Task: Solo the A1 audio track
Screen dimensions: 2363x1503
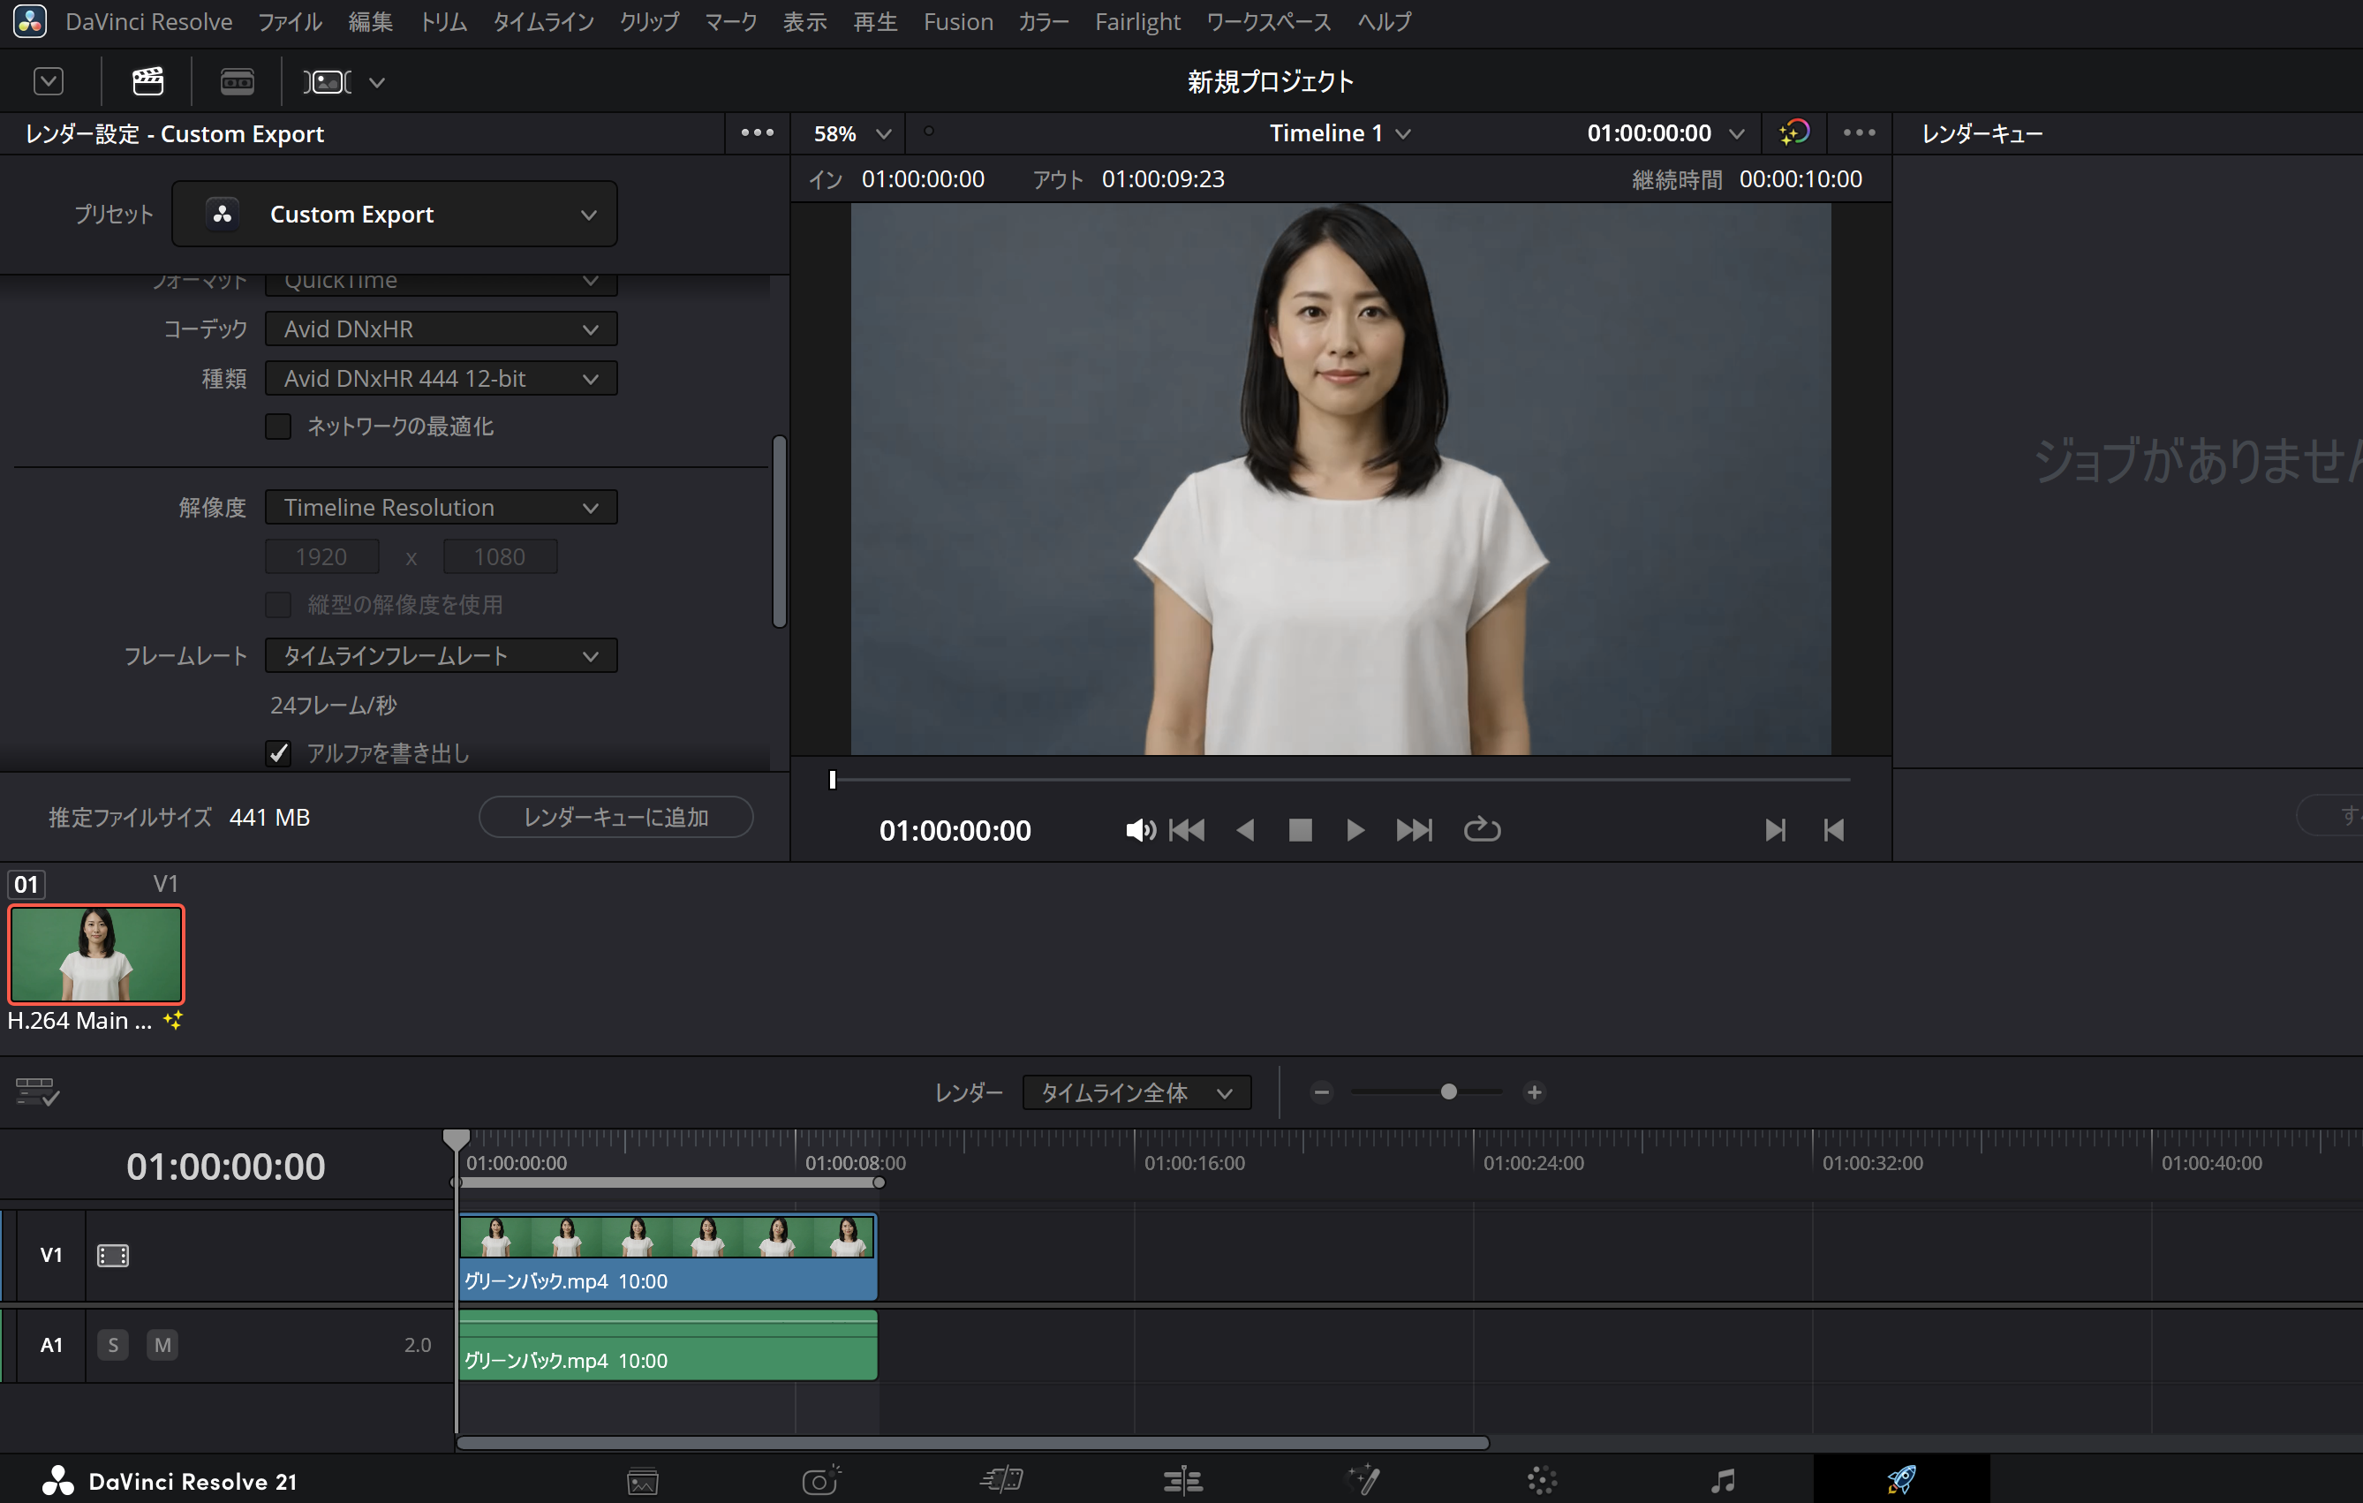Action: pos(113,1344)
